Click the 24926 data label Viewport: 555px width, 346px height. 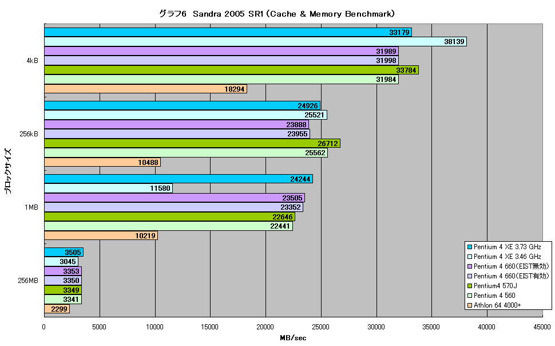click(308, 105)
